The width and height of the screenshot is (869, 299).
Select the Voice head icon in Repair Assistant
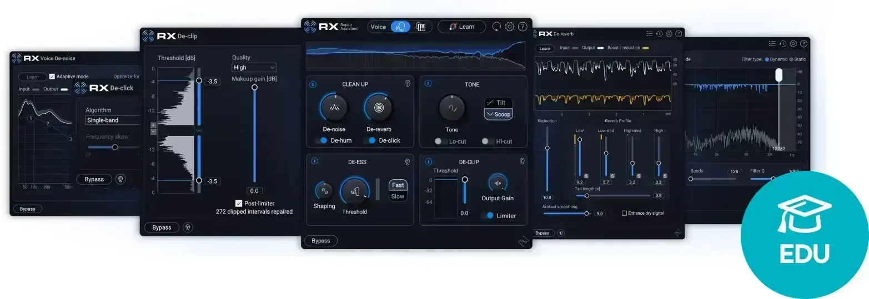pos(400,27)
